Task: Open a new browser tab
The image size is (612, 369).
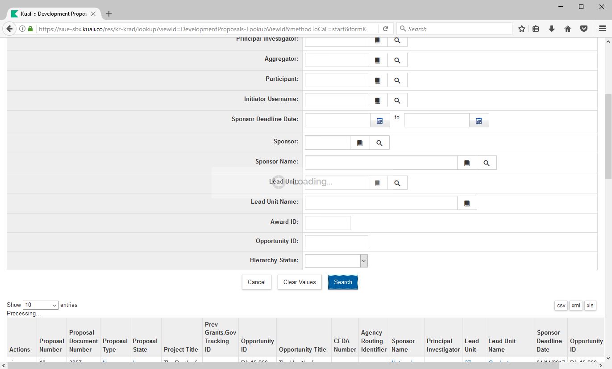Action: (x=109, y=14)
